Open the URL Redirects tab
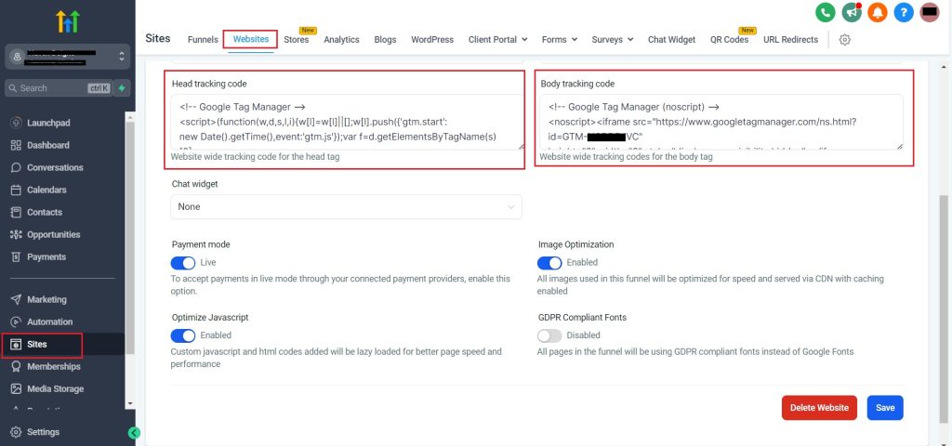 pyautogui.click(x=790, y=39)
